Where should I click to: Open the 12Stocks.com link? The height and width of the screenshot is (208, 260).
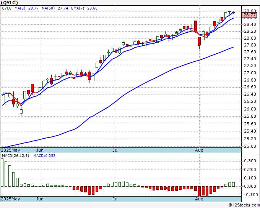click(244, 205)
